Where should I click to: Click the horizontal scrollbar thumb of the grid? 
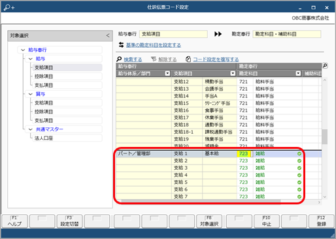tap(201, 202)
